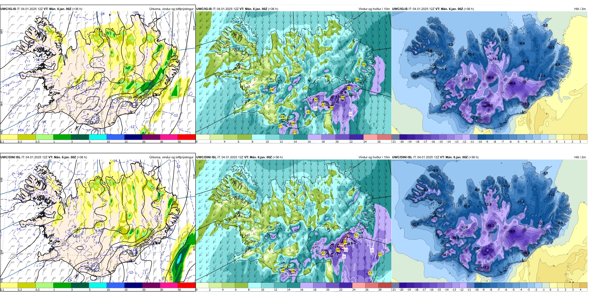Pick the light cyan 8 swatch in DINI wind legend
The width and height of the screenshot is (593, 296).
click(x=254, y=285)
